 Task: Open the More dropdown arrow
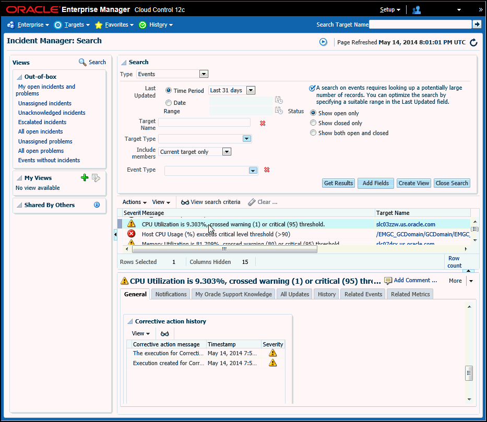471,281
